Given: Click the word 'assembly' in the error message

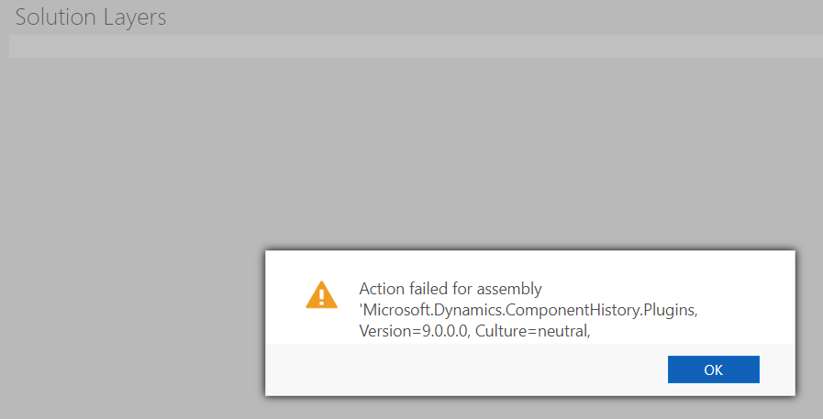Looking at the screenshot, I should (509, 290).
